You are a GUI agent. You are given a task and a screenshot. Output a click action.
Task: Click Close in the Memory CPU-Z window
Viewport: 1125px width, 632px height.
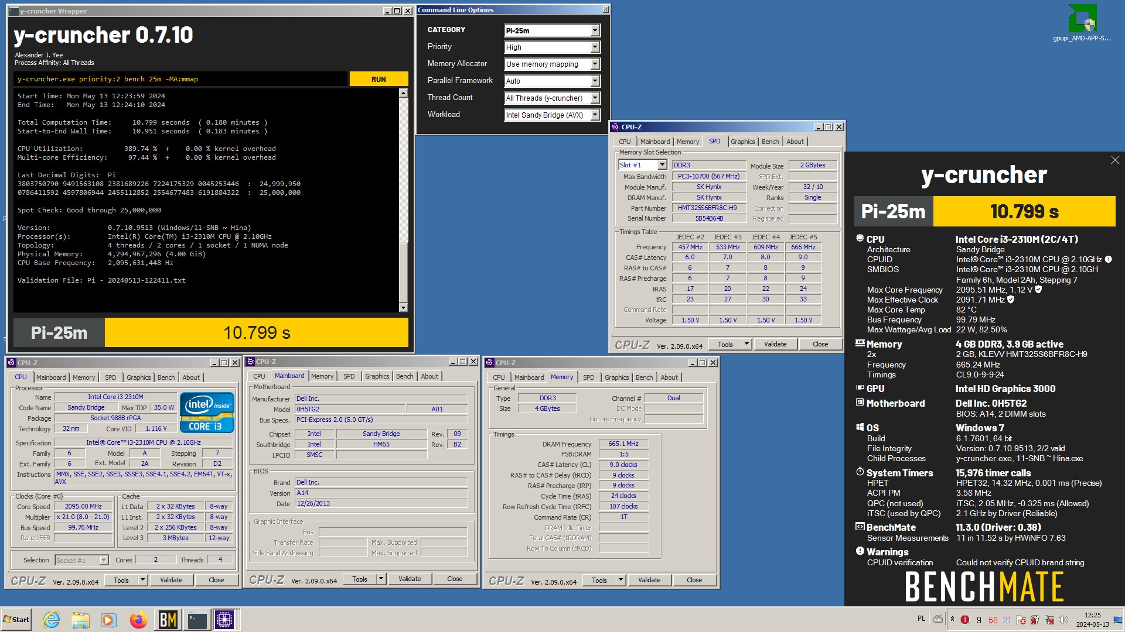point(694,580)
